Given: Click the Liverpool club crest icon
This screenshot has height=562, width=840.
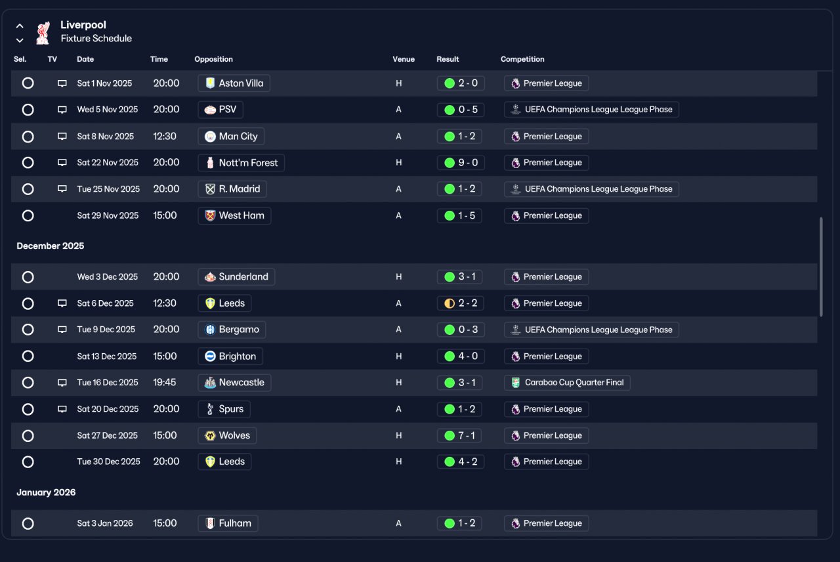Looking at the screenshot, I should 42,33.
